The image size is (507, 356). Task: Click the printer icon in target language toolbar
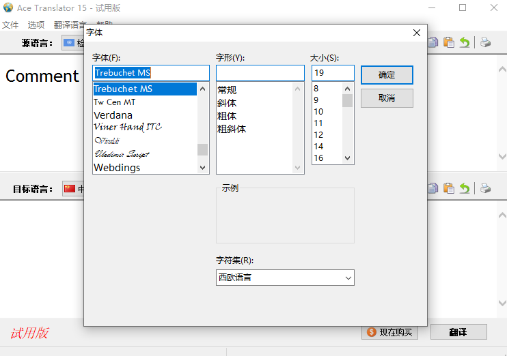485,188
